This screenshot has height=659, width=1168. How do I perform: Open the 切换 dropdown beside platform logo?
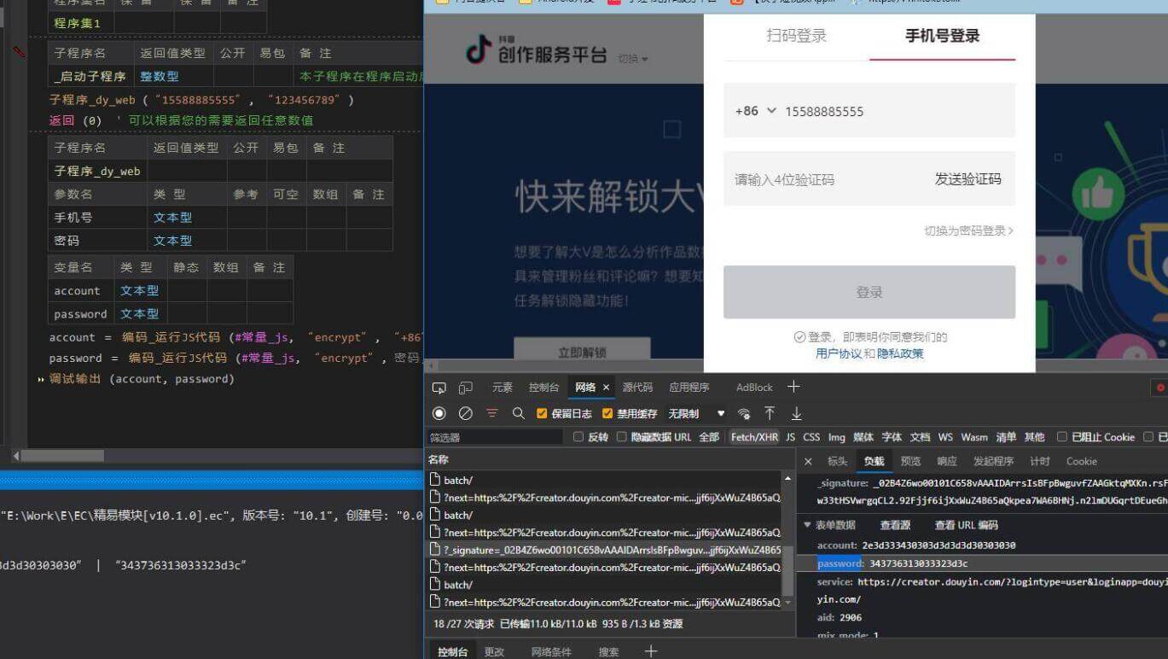pyautogui.click(x=633, y=59)
